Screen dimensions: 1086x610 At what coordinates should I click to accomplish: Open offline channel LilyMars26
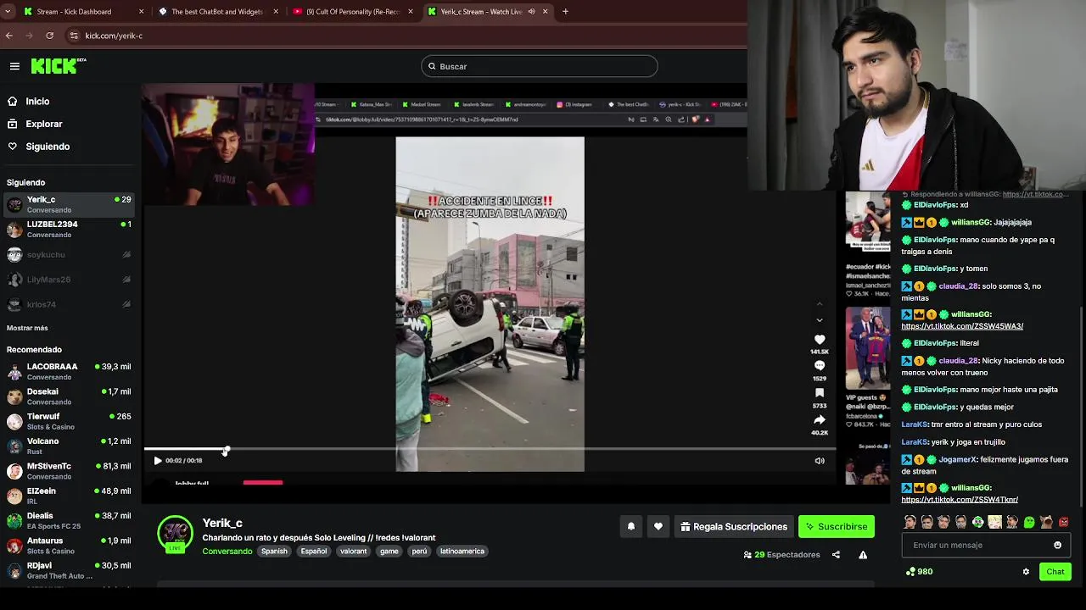click(x=69, y=279)
